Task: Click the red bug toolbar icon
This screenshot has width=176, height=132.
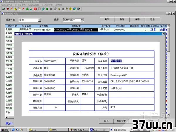Action: pyautogui.click(x=8, y=9)
